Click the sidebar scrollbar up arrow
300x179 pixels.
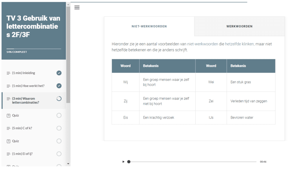68,4
